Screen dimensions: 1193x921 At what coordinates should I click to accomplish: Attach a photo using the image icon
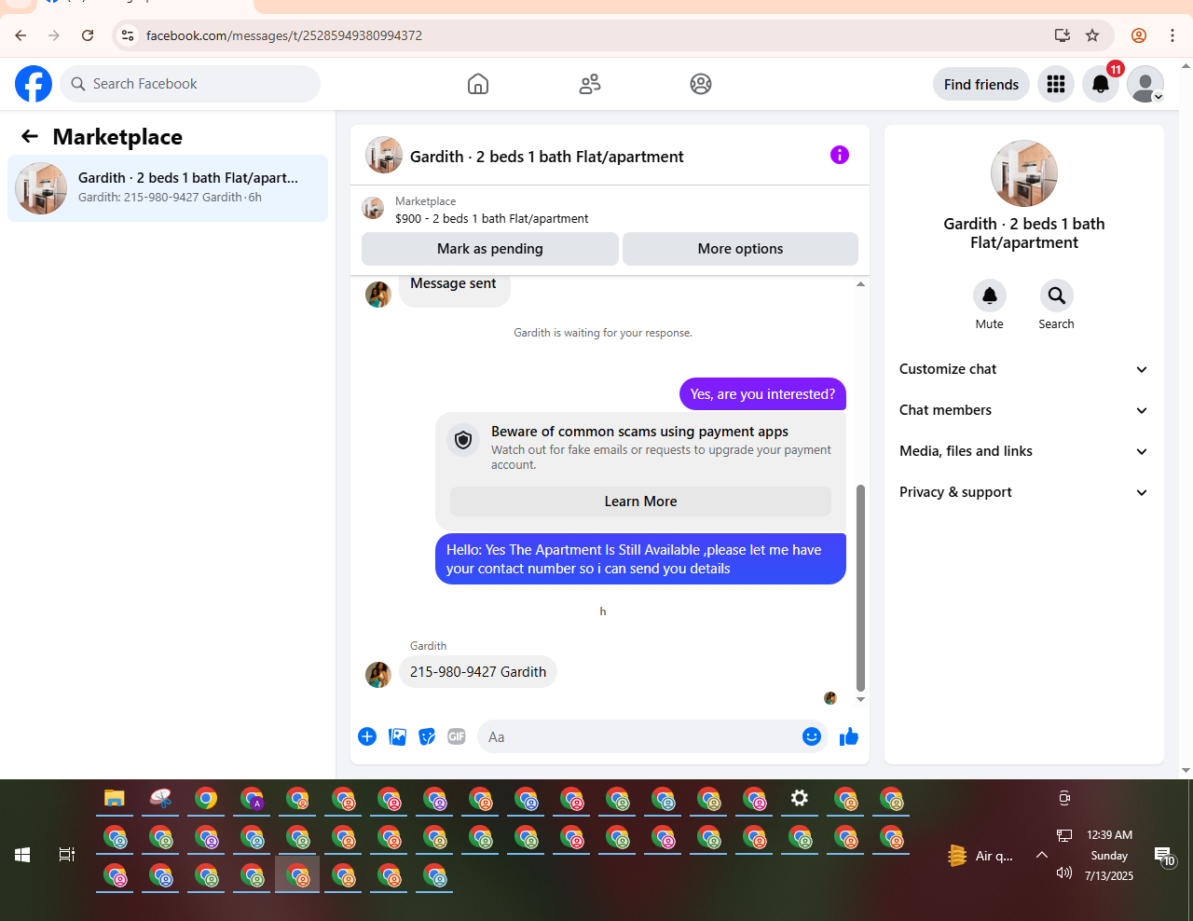(398, 736)
